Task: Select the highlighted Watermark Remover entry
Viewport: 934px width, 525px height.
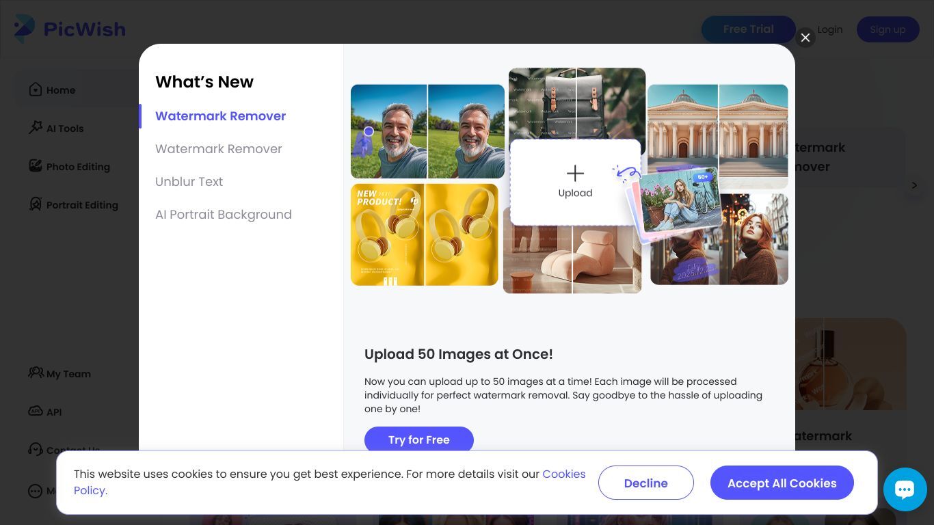Action: click(x=220, y=116)
